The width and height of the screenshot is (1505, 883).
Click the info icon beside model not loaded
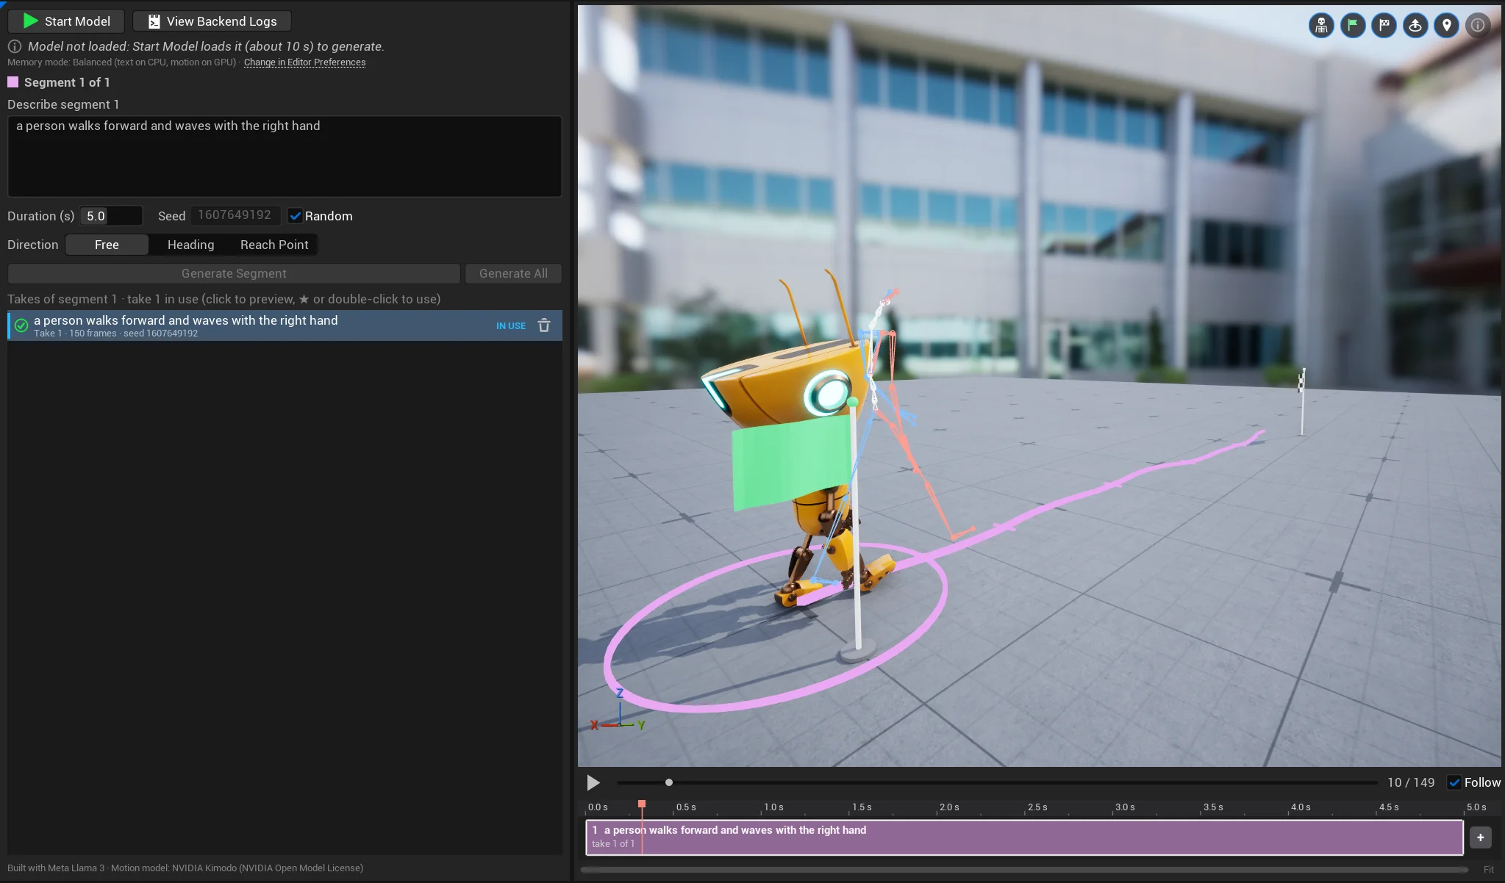click(15, 46)
